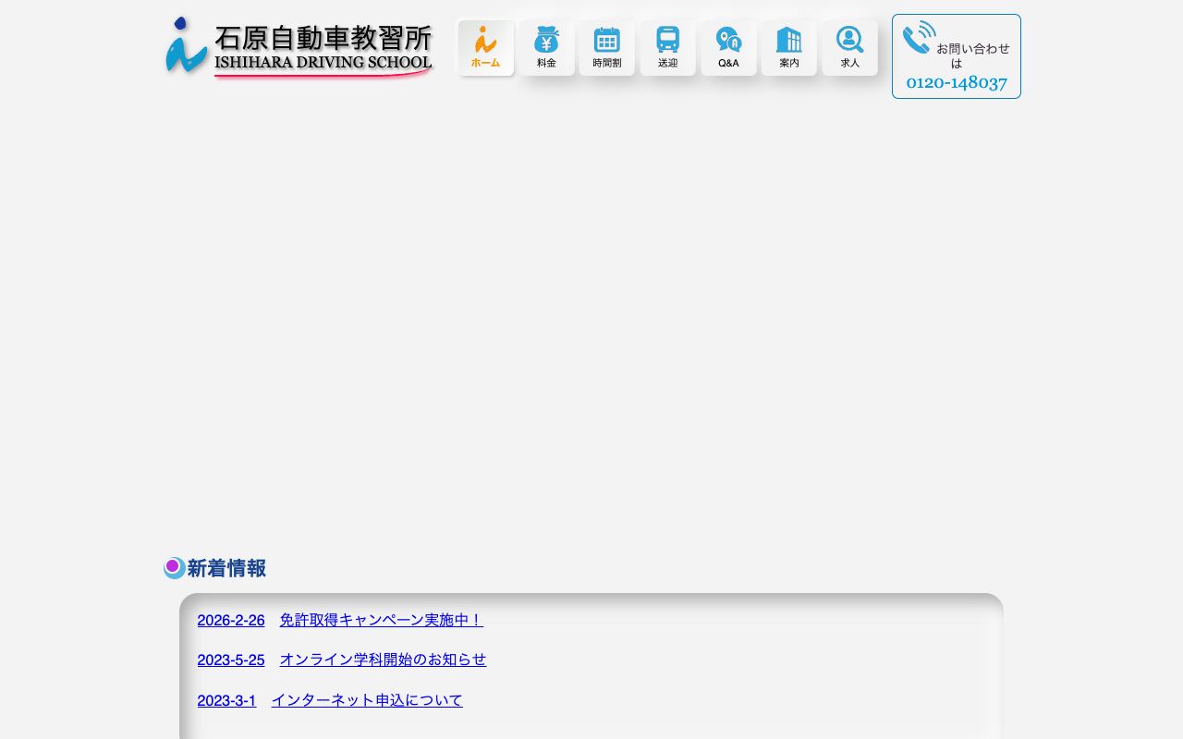Click the お問い合わせ contact box
1183x739 pixels.
point(957,55)
